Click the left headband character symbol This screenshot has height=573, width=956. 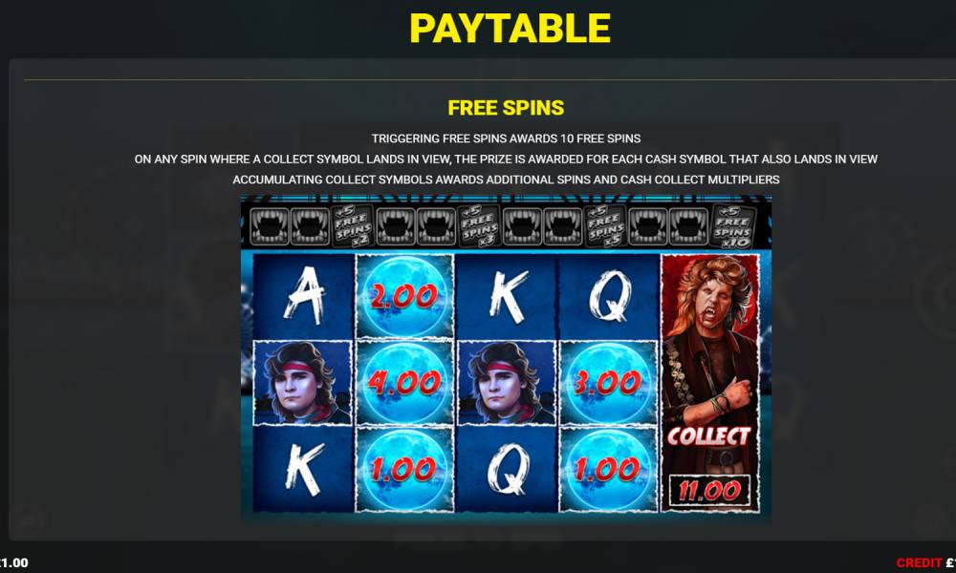click(303, 382)
